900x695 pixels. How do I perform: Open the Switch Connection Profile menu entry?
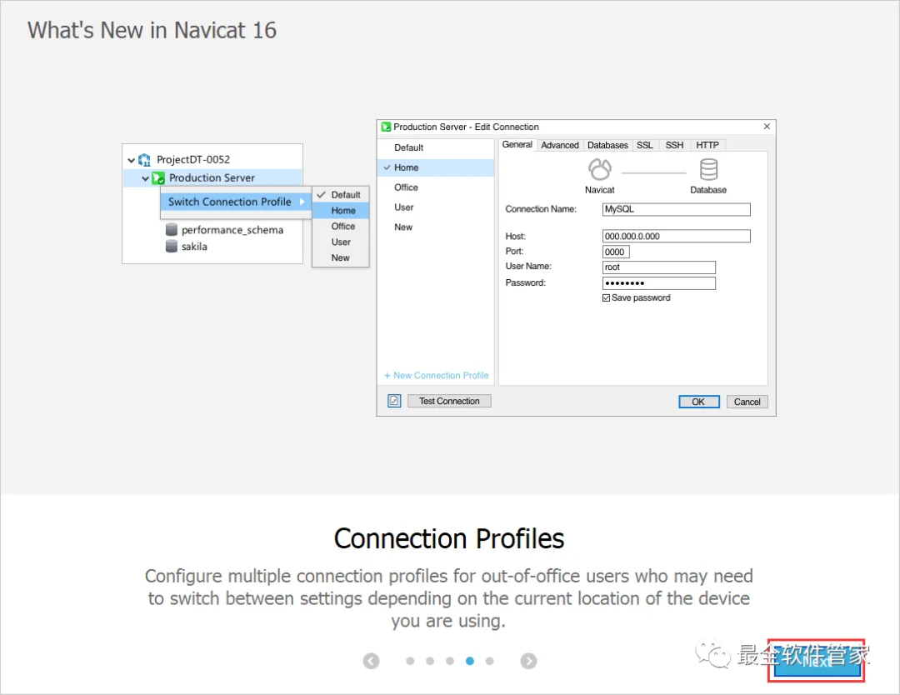tap(236, 202)
